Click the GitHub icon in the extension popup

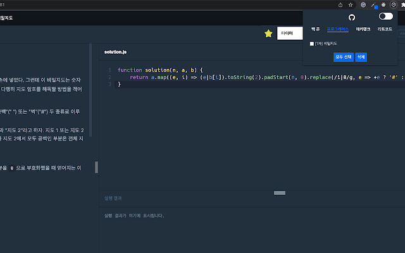(x=352, y=17)
